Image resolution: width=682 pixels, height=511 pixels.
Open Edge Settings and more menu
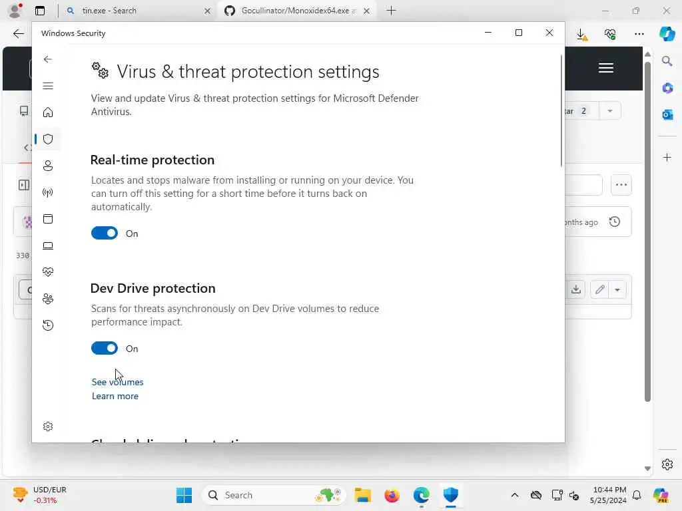click(x=639, y=34)
